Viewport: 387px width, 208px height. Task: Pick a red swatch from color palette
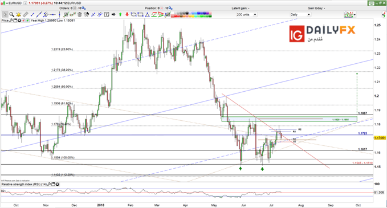pos(176,17)
